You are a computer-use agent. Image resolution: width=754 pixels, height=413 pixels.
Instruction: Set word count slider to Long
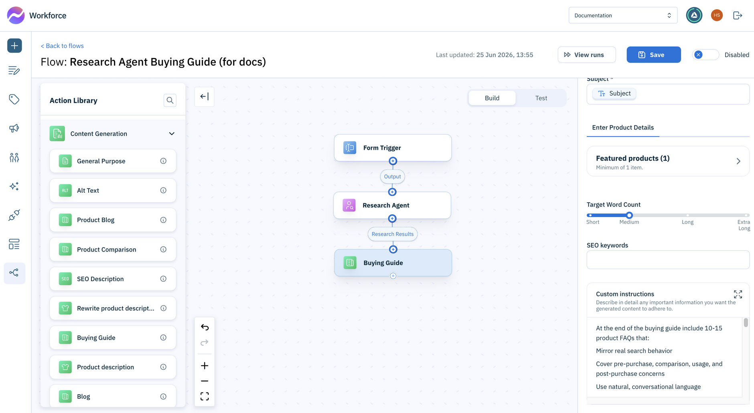688,215
